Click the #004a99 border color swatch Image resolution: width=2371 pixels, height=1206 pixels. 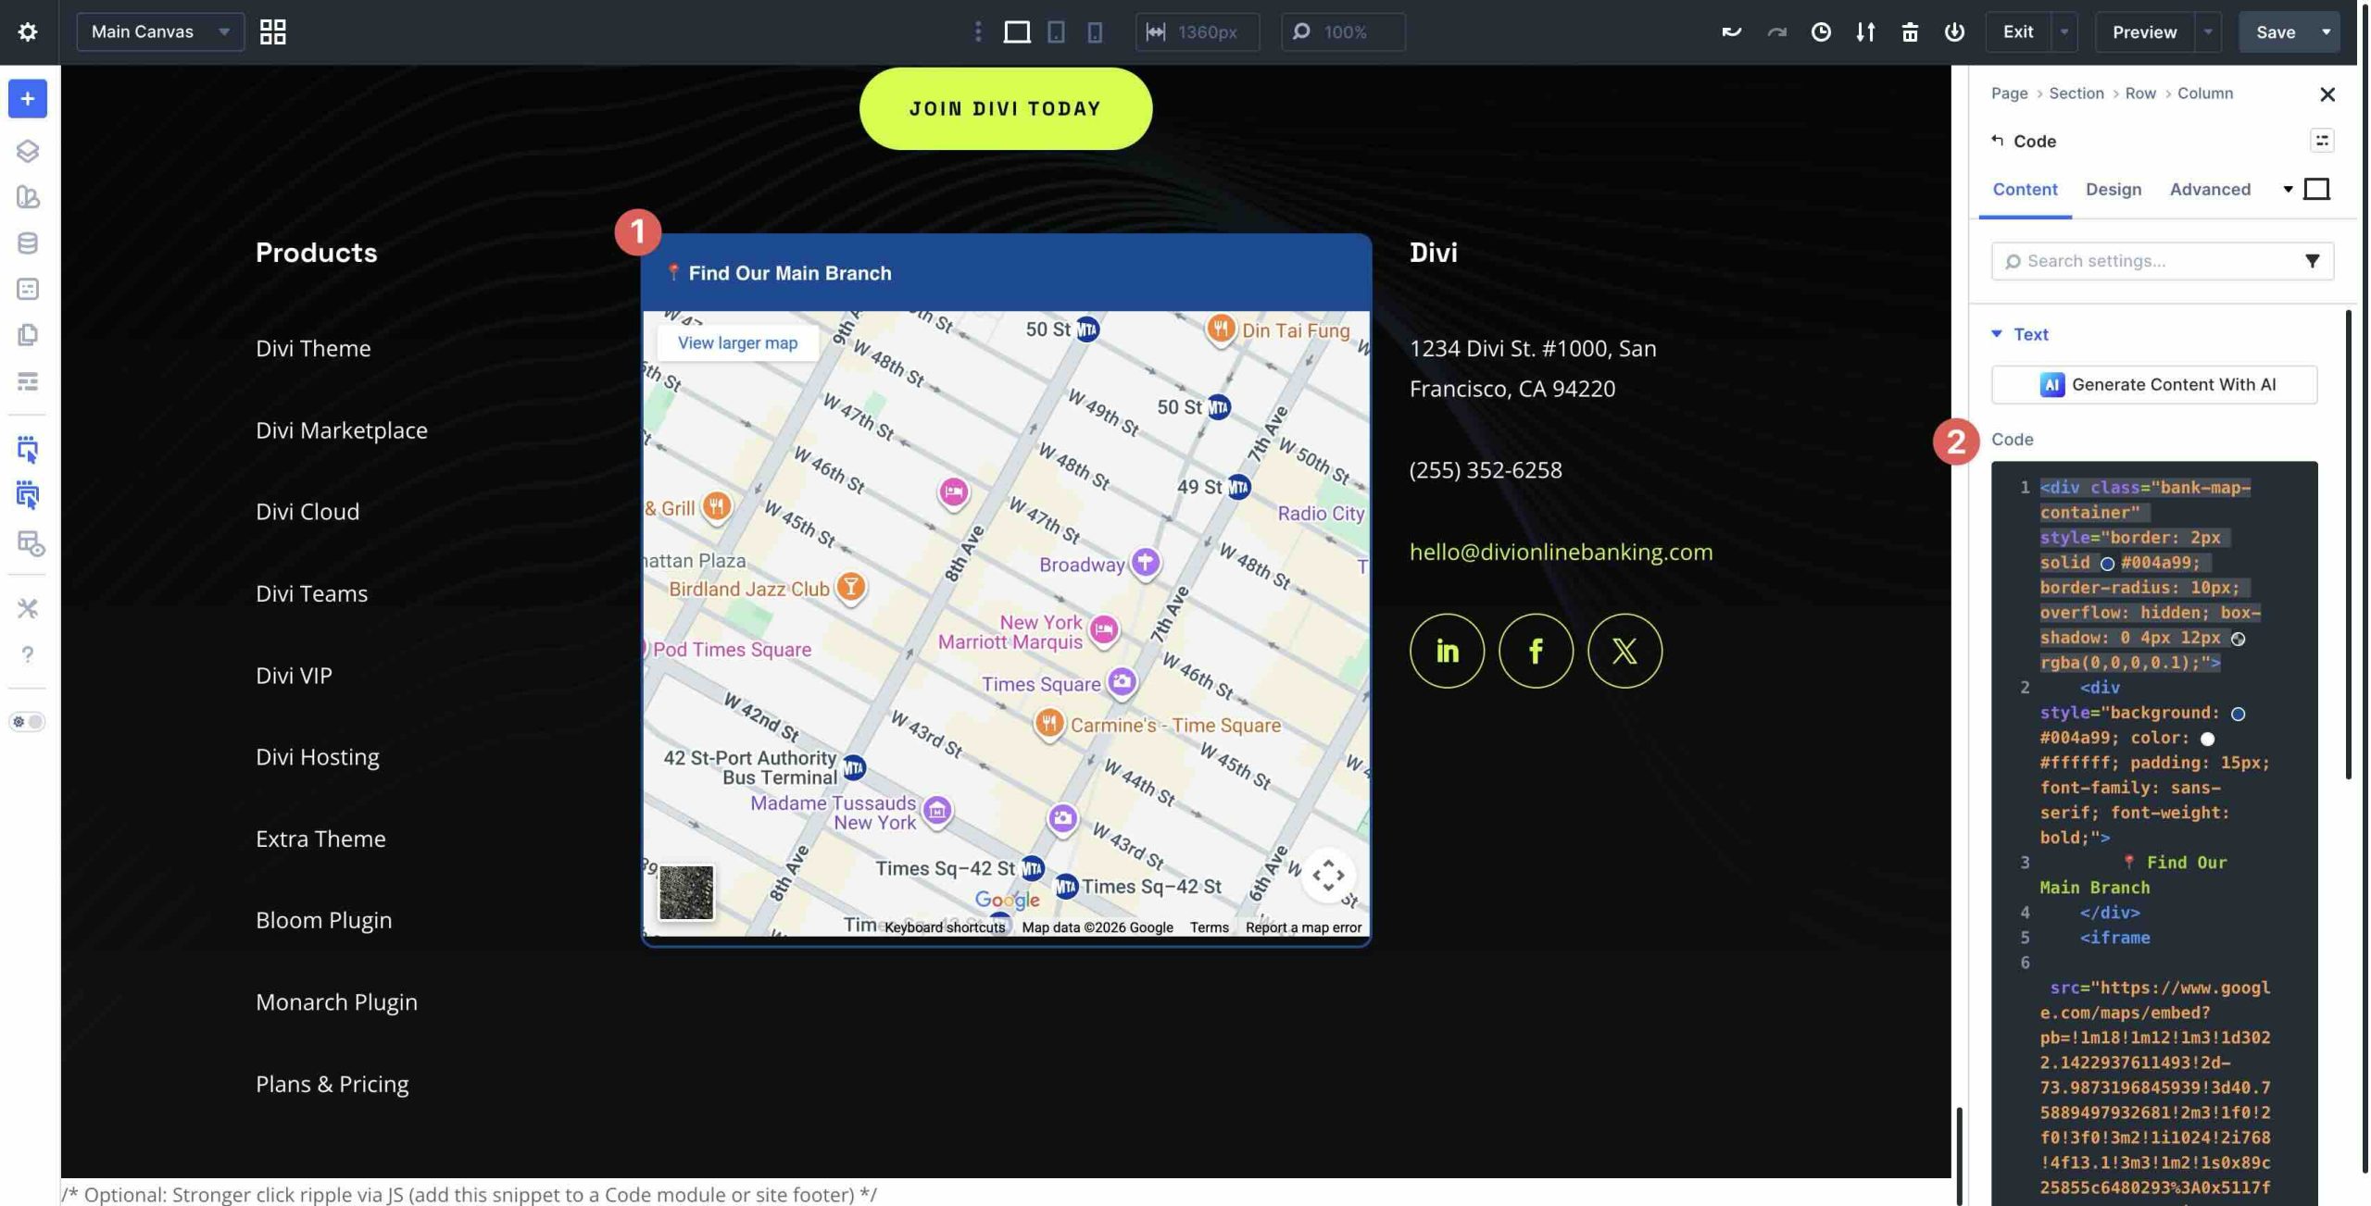pyautogui.click(x=2106, y=564)
